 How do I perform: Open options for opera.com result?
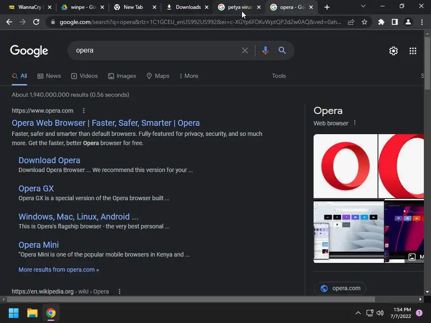(84, 111)
